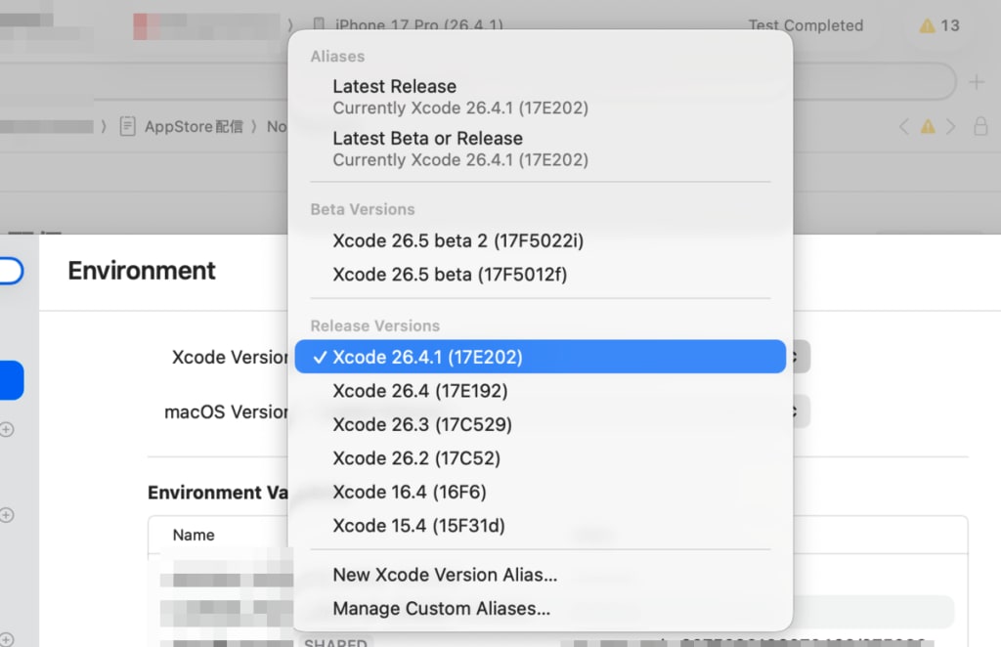The height and width of the screenshot is (647, 1001).
Task: Open the macOS Version stepper dropdown
Action: [x=794, y=410]
